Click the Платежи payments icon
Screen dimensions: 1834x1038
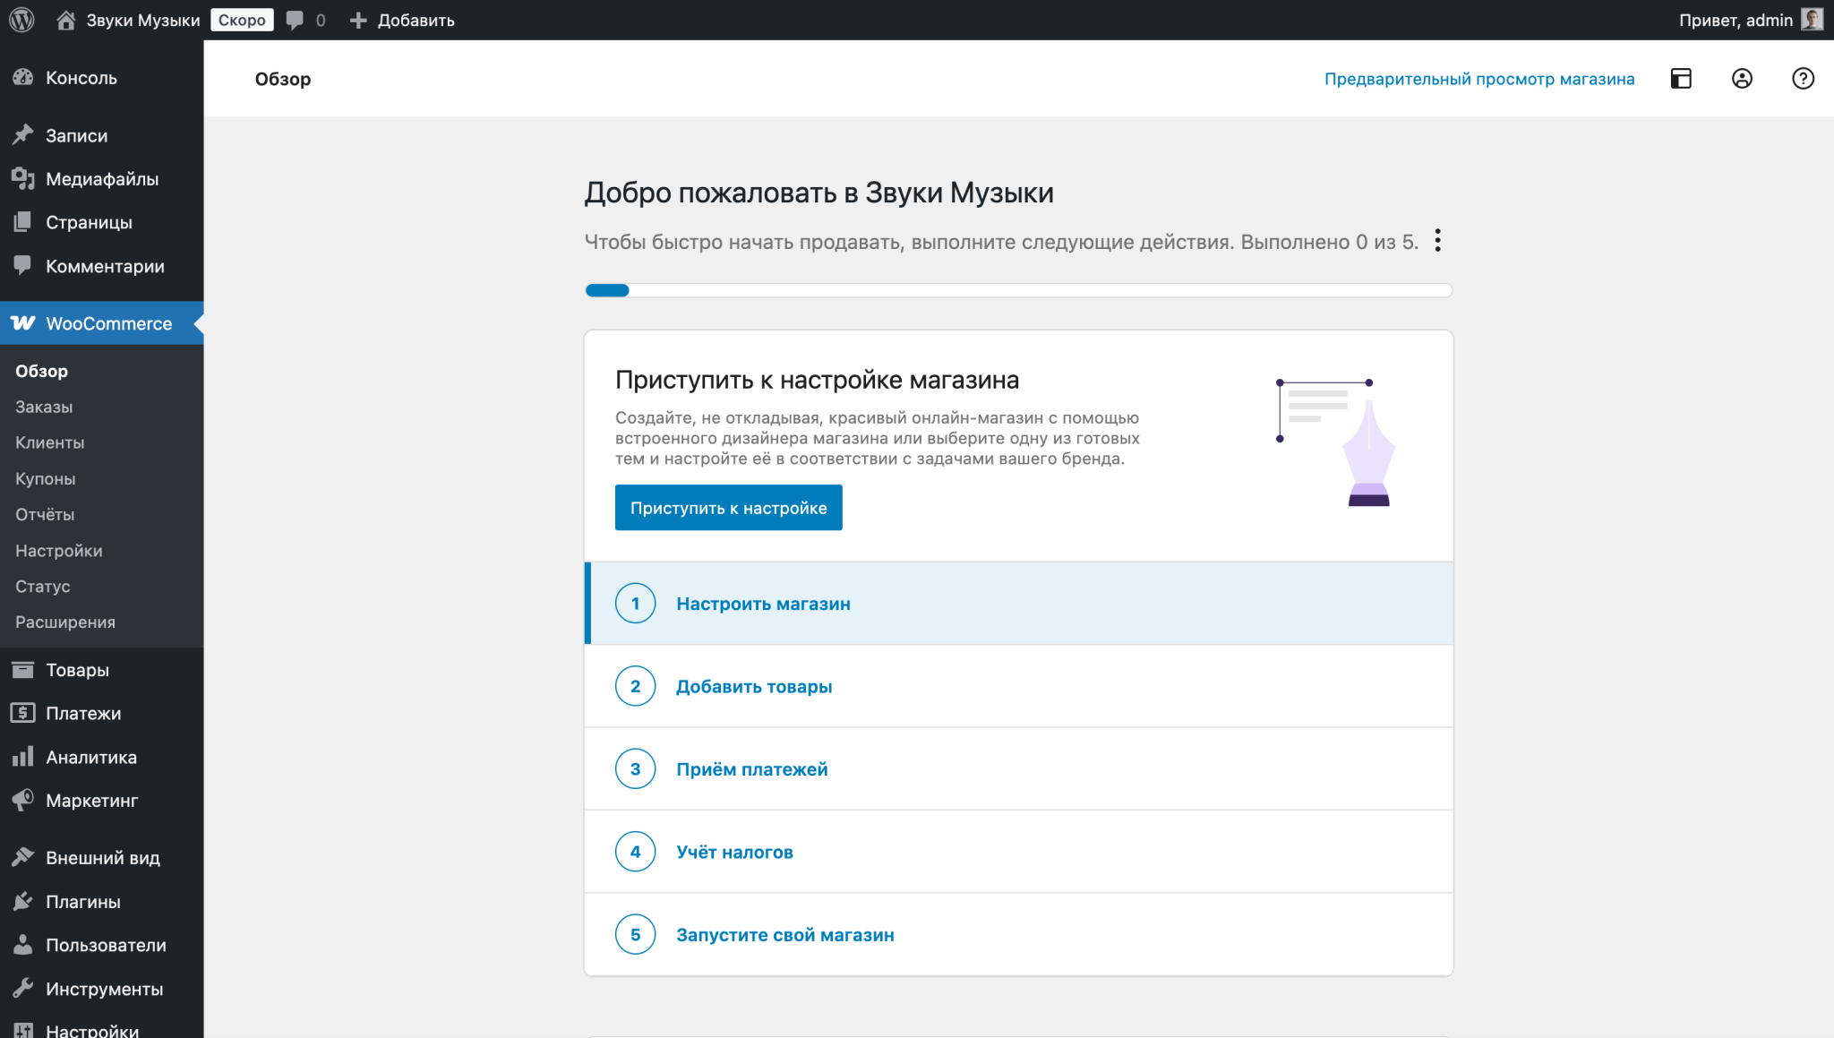(x=23, y=713)
